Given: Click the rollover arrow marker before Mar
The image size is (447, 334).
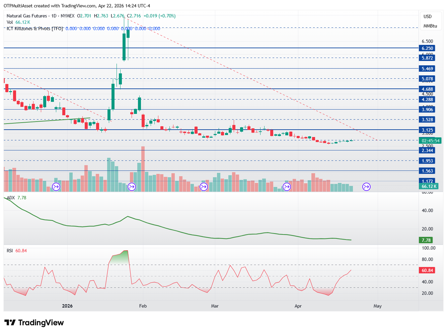Looking at the screenshot, I should coord(204,187).
